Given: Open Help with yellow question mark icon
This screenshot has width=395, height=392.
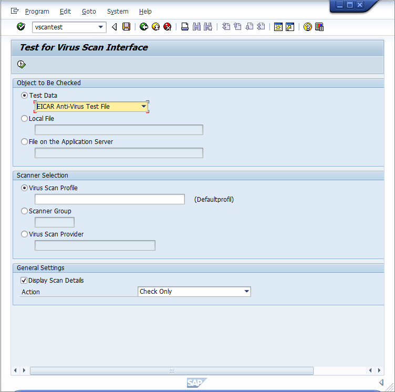Looking at the screenshot, I should (x=308, y=27).
